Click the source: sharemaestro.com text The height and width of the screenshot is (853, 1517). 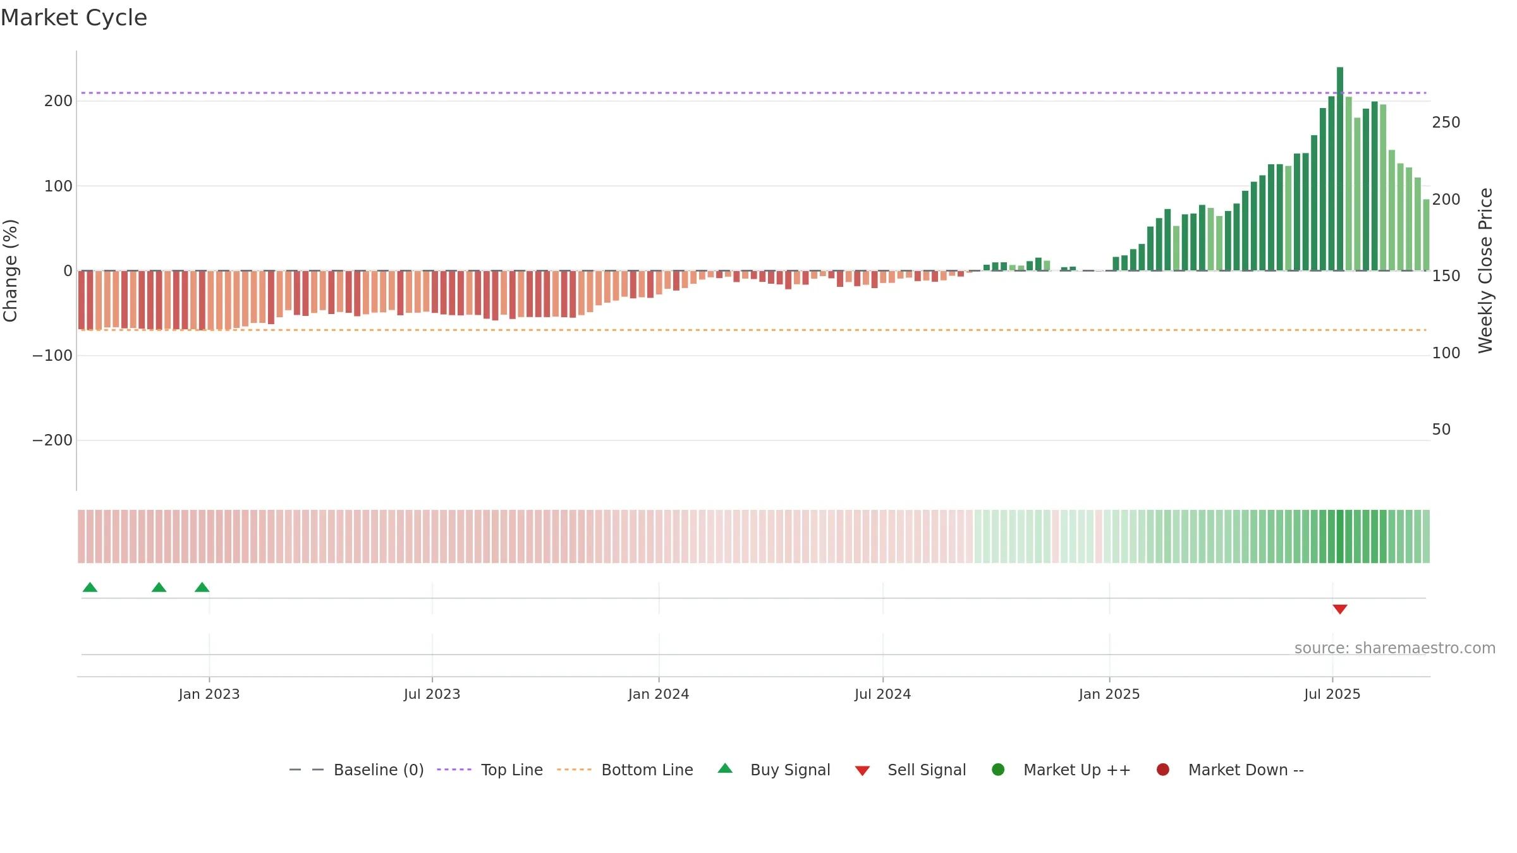pos(1395,648)
